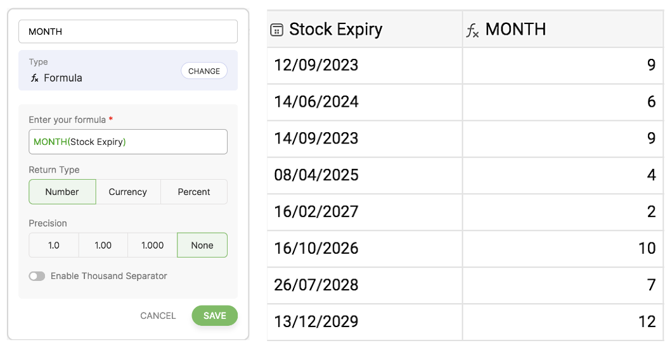672x348 pixels.
Task: Click the formula fx icon beside Type
Action: [x=35, y=78]
